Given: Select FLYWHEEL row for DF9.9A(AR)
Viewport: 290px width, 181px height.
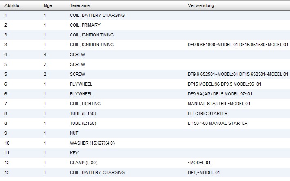Looking at the screenshot, I should click(x=81, y=94).
